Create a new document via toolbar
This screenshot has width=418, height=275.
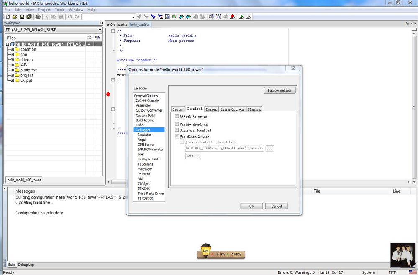(x=8, y=17)
